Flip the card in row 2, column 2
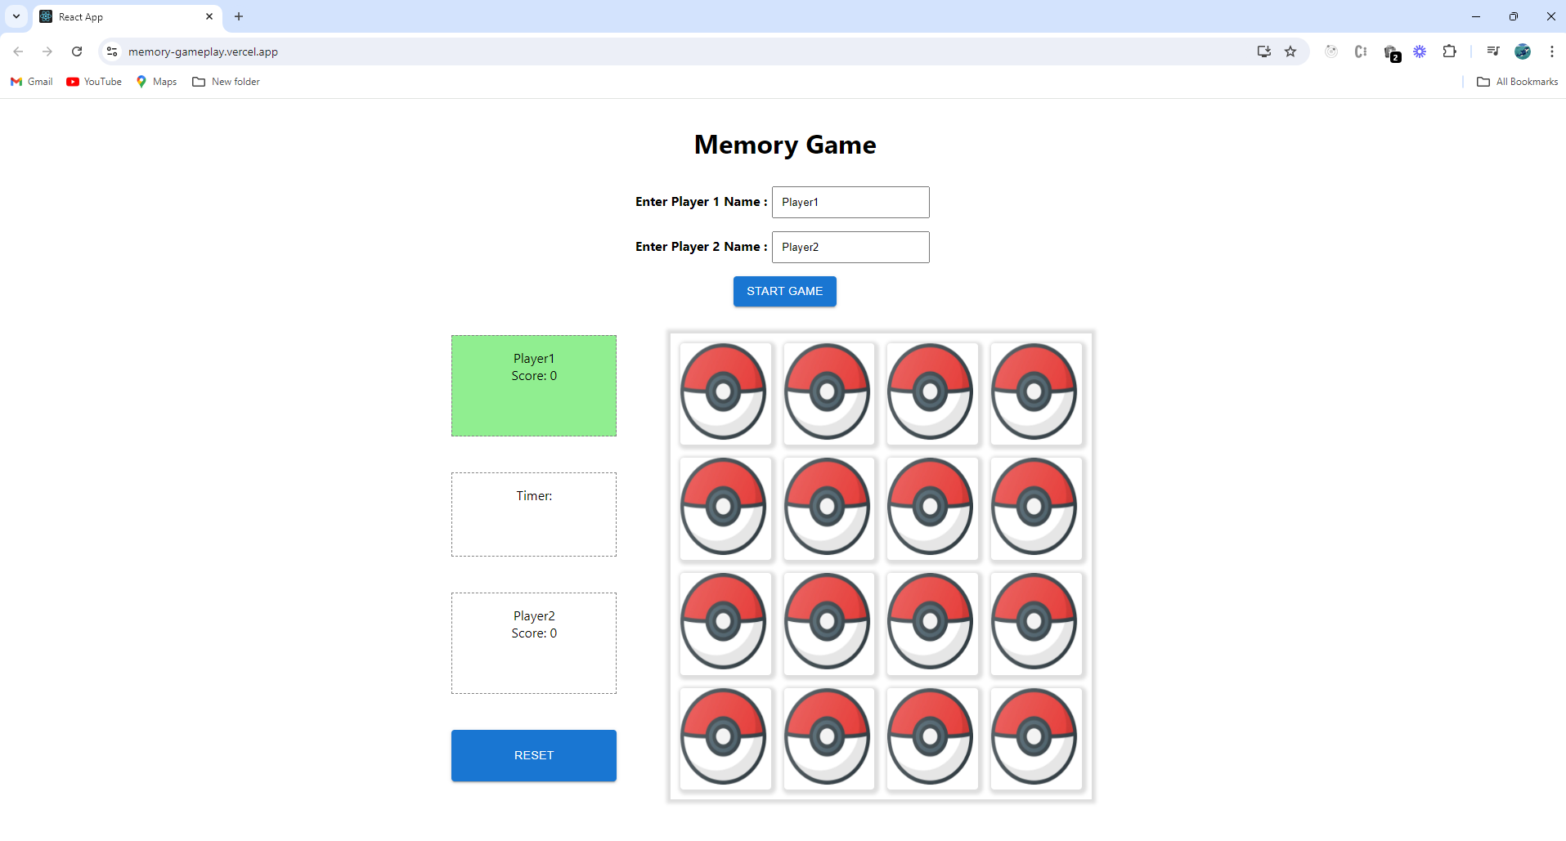 tap(829, 508)
